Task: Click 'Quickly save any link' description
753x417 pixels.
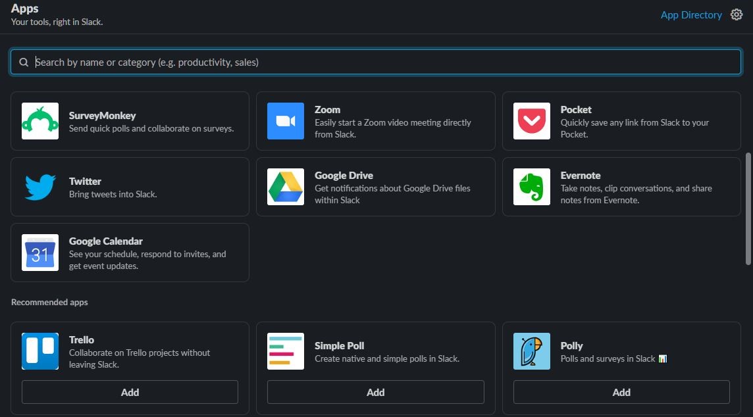Action: (635, 128)
